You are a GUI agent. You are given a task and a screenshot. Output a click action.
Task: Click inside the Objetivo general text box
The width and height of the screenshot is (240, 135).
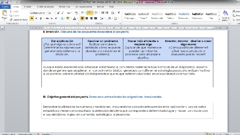tap(127, 111)
